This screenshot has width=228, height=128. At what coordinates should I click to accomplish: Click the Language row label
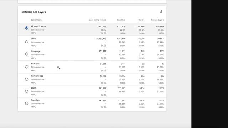pyautogui.click(x=36, y=51)
